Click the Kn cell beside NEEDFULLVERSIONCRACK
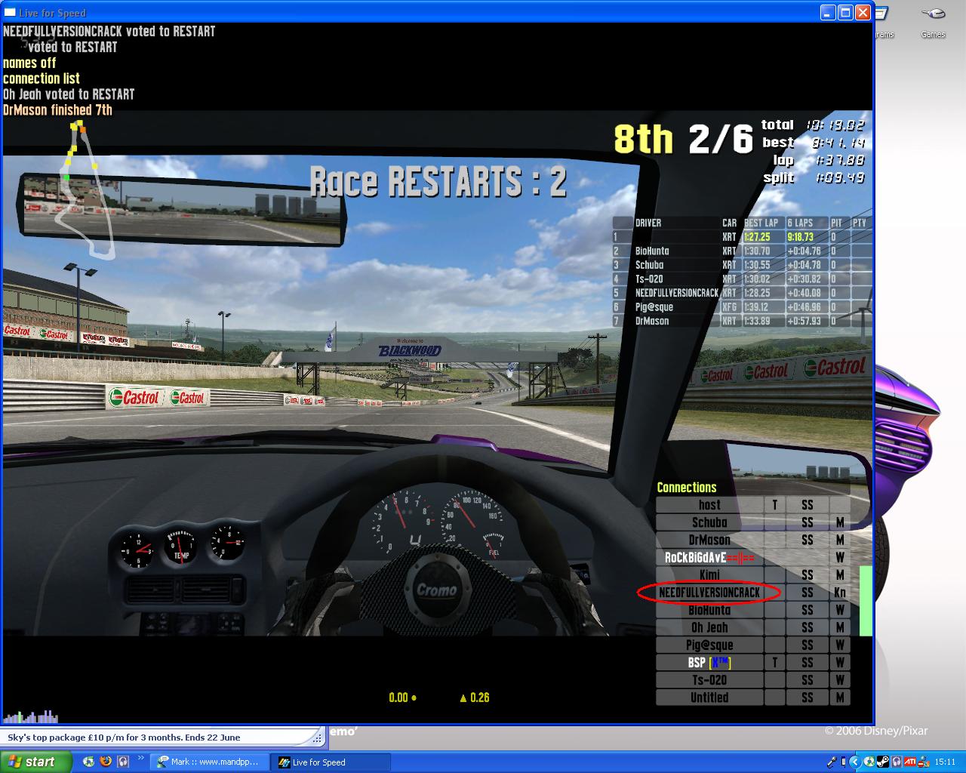Screen dimensions: 966x773 coord(840,593)
